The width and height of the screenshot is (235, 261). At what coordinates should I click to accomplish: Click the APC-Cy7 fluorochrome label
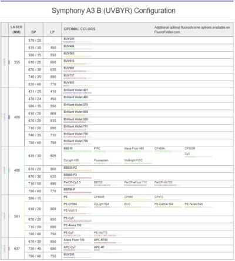tap(69, 247)
